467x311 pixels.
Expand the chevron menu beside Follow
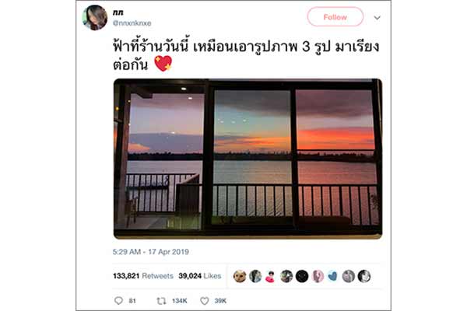click(377, 18)
